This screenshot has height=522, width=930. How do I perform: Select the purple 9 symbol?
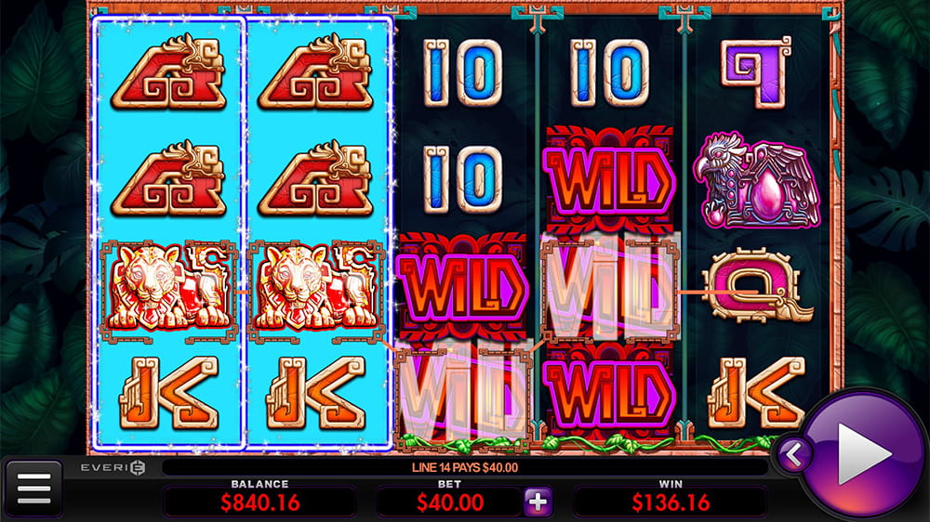756,72
